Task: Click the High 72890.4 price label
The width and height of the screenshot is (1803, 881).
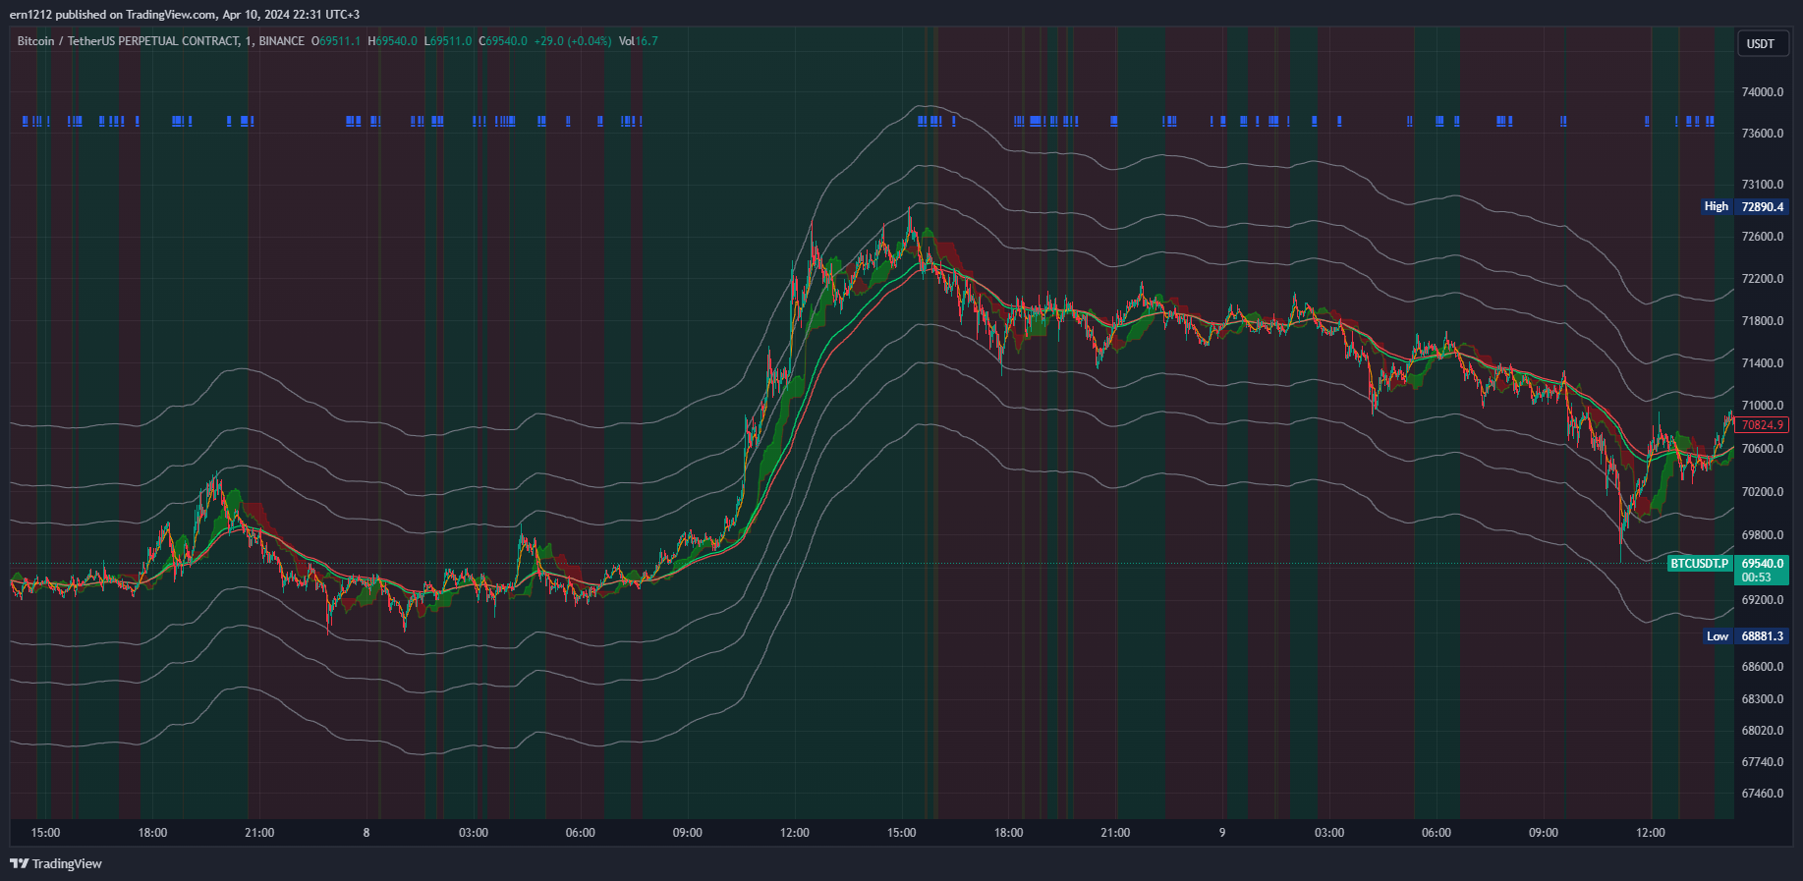Action: click(1746, 206)
